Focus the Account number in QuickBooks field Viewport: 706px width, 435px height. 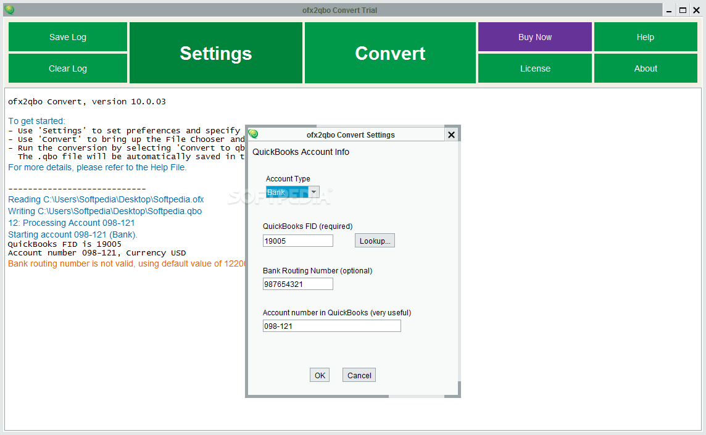331,326
